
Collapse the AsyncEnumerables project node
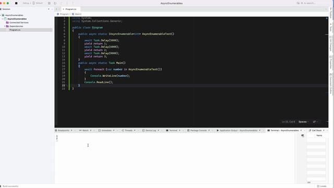pos(2,19)
